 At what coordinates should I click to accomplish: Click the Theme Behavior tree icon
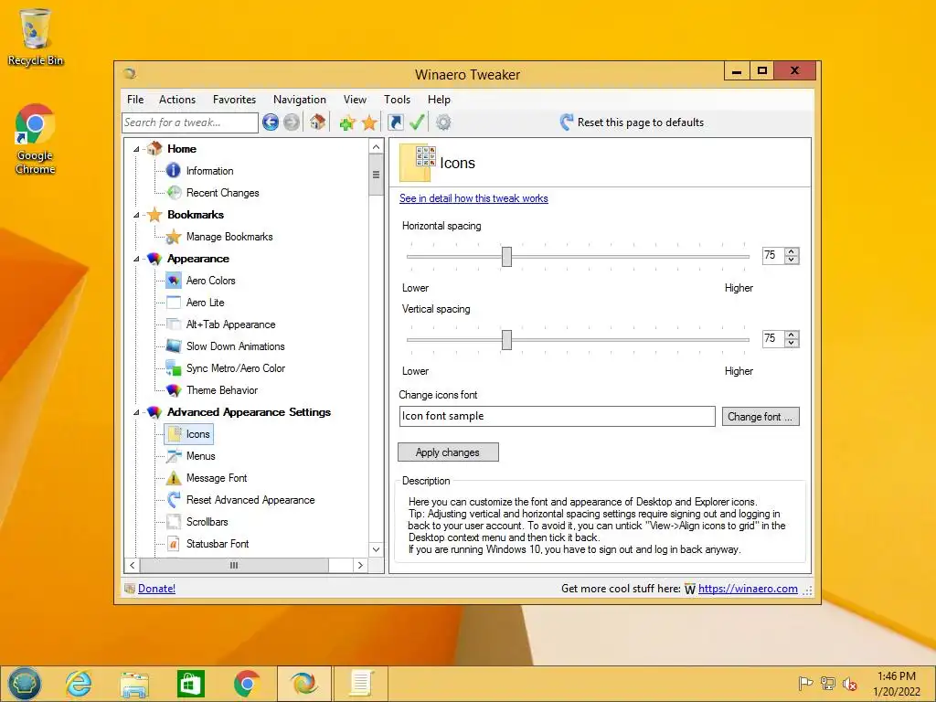[174, 389]
